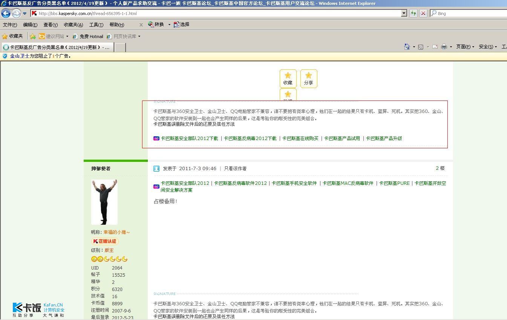Viewport: 507px width, 320px height.
Task: Click the 分享 star button
Action: 309,79
